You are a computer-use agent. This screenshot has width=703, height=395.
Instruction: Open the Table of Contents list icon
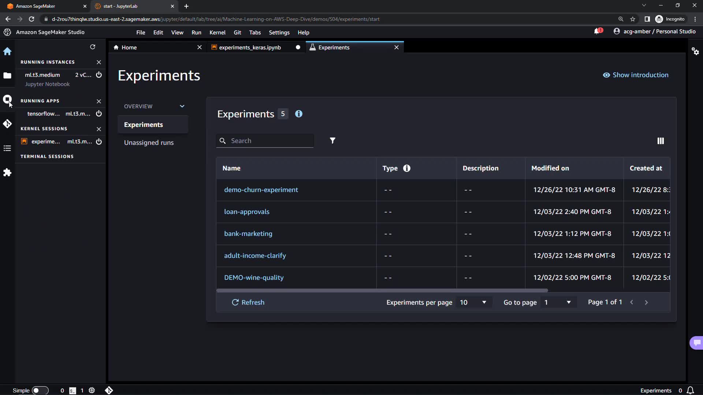point(7,148)
